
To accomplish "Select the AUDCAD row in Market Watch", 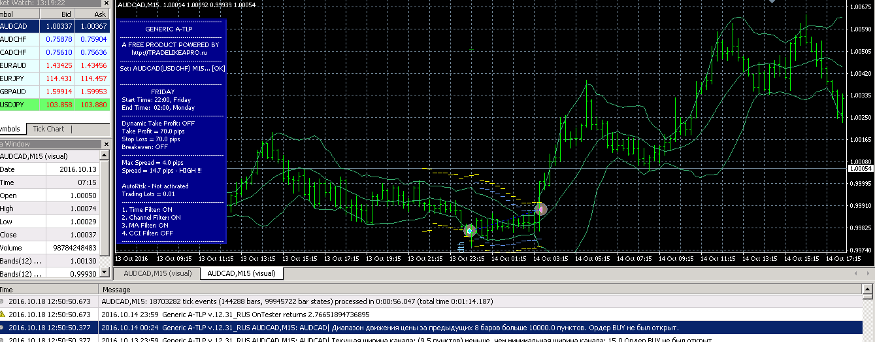I will 55,26.
